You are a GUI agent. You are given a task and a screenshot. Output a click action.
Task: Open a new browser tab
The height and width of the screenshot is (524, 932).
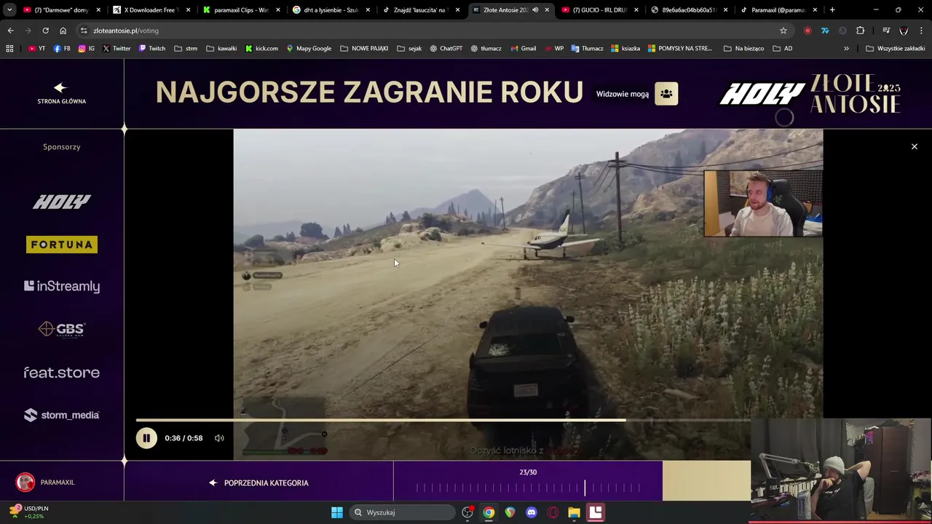click(832, 10)
